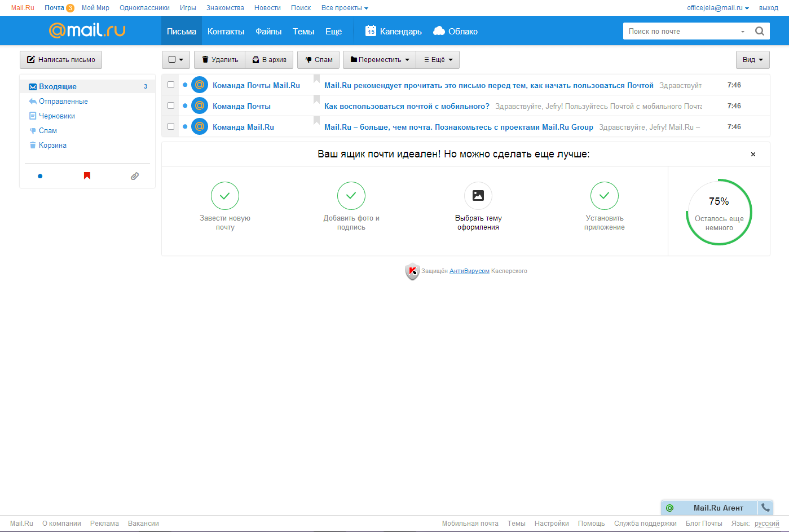The image size is (789, 532).
Task: Open Новости in top bar
Action: tap(267, 8)
